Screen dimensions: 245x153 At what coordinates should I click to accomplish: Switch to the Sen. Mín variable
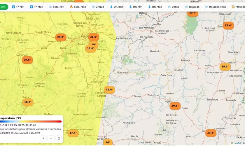click(56, 7)
